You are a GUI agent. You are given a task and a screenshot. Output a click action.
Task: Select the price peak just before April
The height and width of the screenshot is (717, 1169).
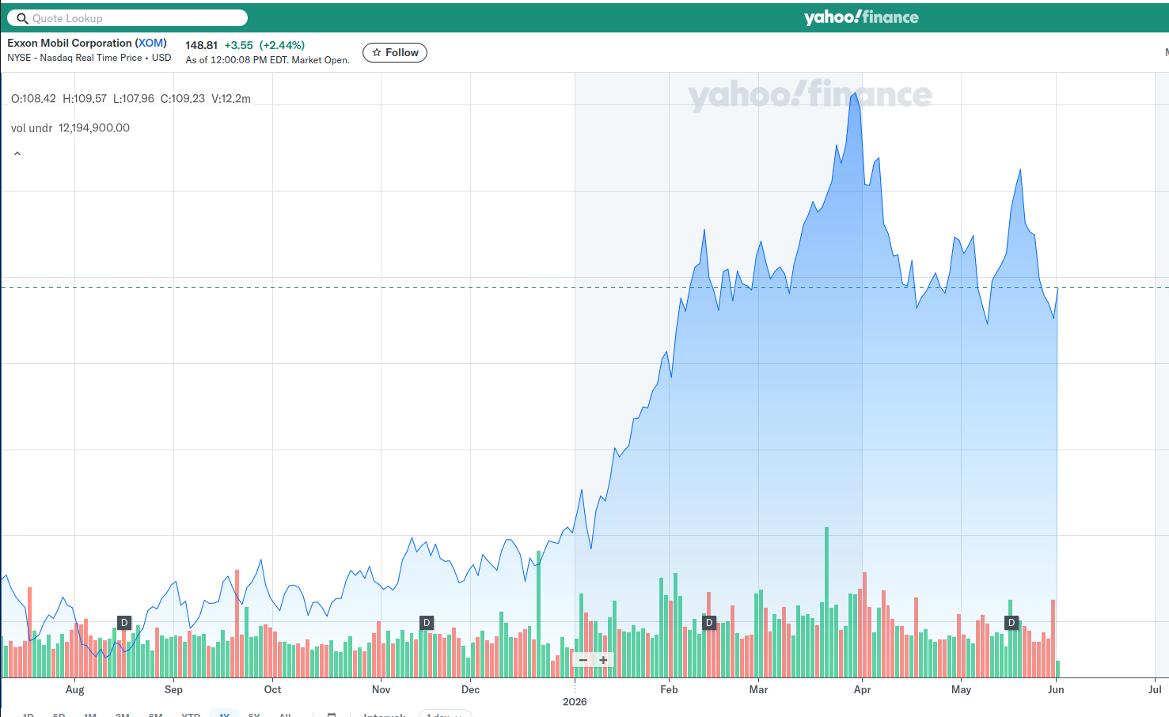[x=855, y=94]
